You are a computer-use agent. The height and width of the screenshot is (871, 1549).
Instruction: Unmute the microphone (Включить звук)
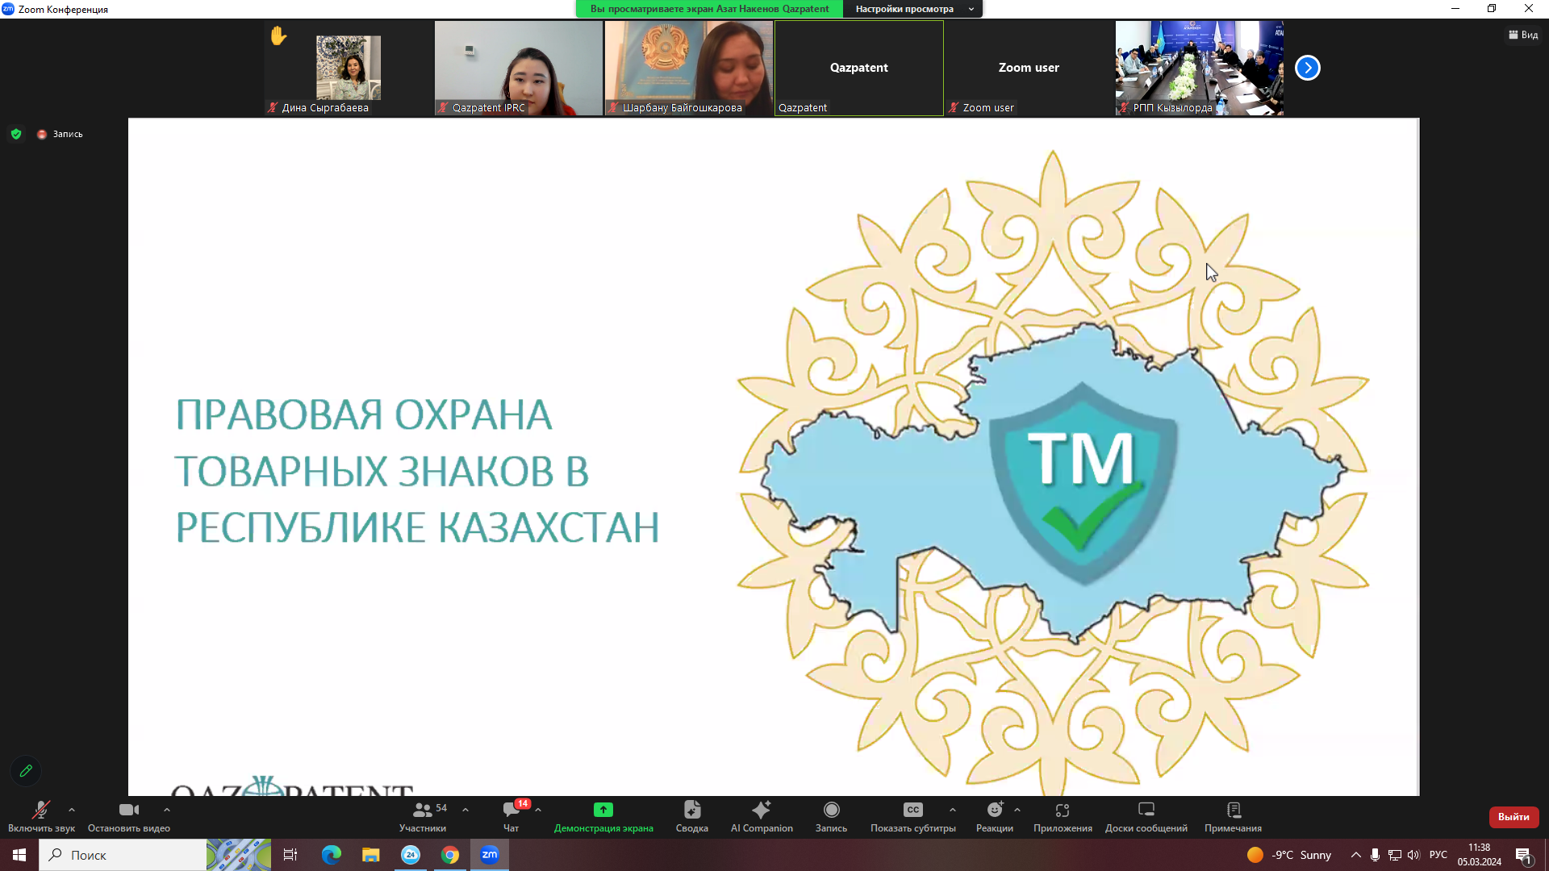[41, 815]
